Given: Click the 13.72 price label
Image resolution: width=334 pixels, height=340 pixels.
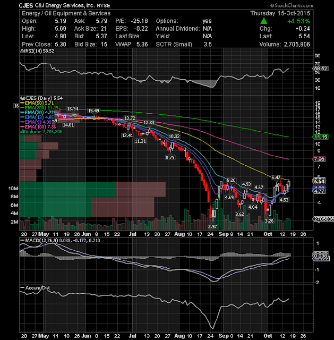Looking at the screenshot, I should 130,118.
